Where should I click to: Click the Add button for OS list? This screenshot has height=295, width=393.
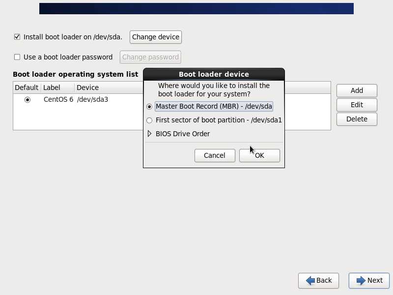(357, 90)
